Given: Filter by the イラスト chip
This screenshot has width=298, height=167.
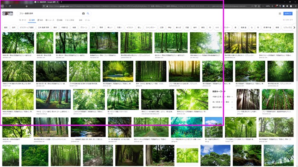Looking at the screenshot, I should click(x=130, y=27).
